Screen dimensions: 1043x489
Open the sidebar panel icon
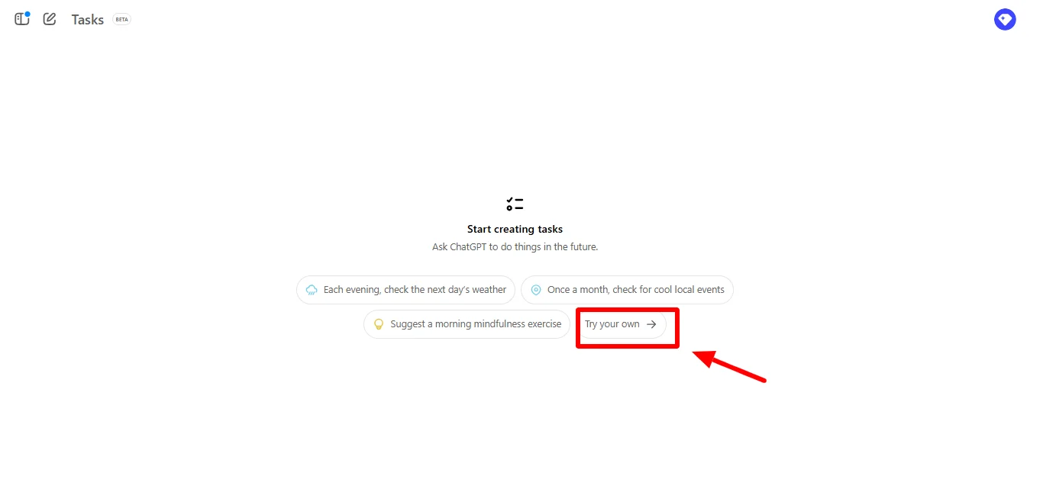(x=21, y=19)
